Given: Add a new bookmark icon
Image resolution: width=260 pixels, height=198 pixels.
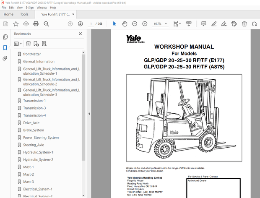Looking at the screenshot, I should (x=36, y=44).
